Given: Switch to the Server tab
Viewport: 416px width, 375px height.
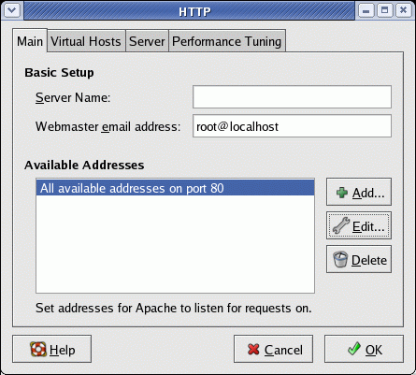Looking at the screenshot, I should tap(147, 41).
